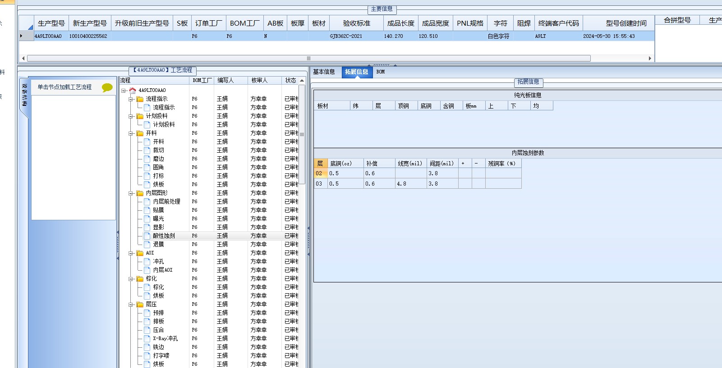Click the document icon beside 显影
The image size is (722, 368).
click(x=147, y=227)
